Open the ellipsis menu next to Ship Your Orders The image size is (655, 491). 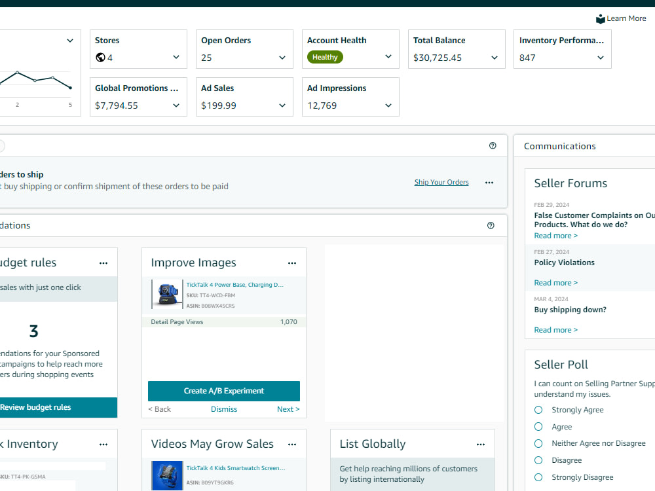point(489,183)
